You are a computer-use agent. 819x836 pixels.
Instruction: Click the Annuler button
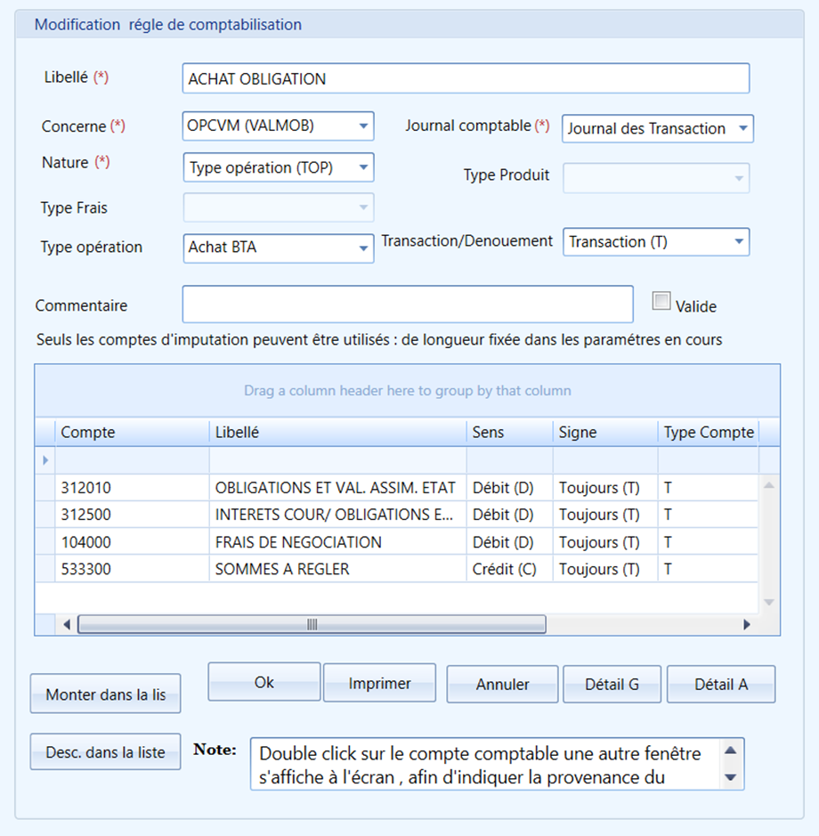click(x=502, y=684)
